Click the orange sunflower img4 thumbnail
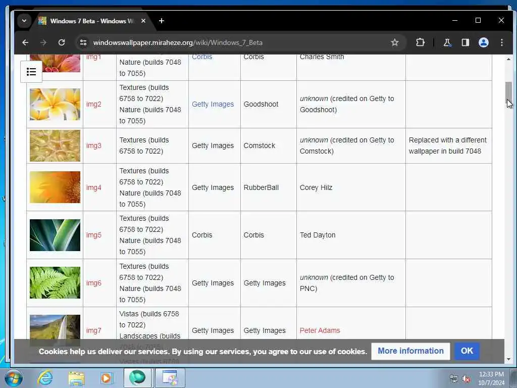The width and height of the screenshot is (517, 388). tap(55, 187)
